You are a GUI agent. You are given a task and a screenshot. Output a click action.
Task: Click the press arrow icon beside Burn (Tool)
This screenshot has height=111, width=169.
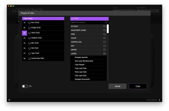tap(29, 23)
